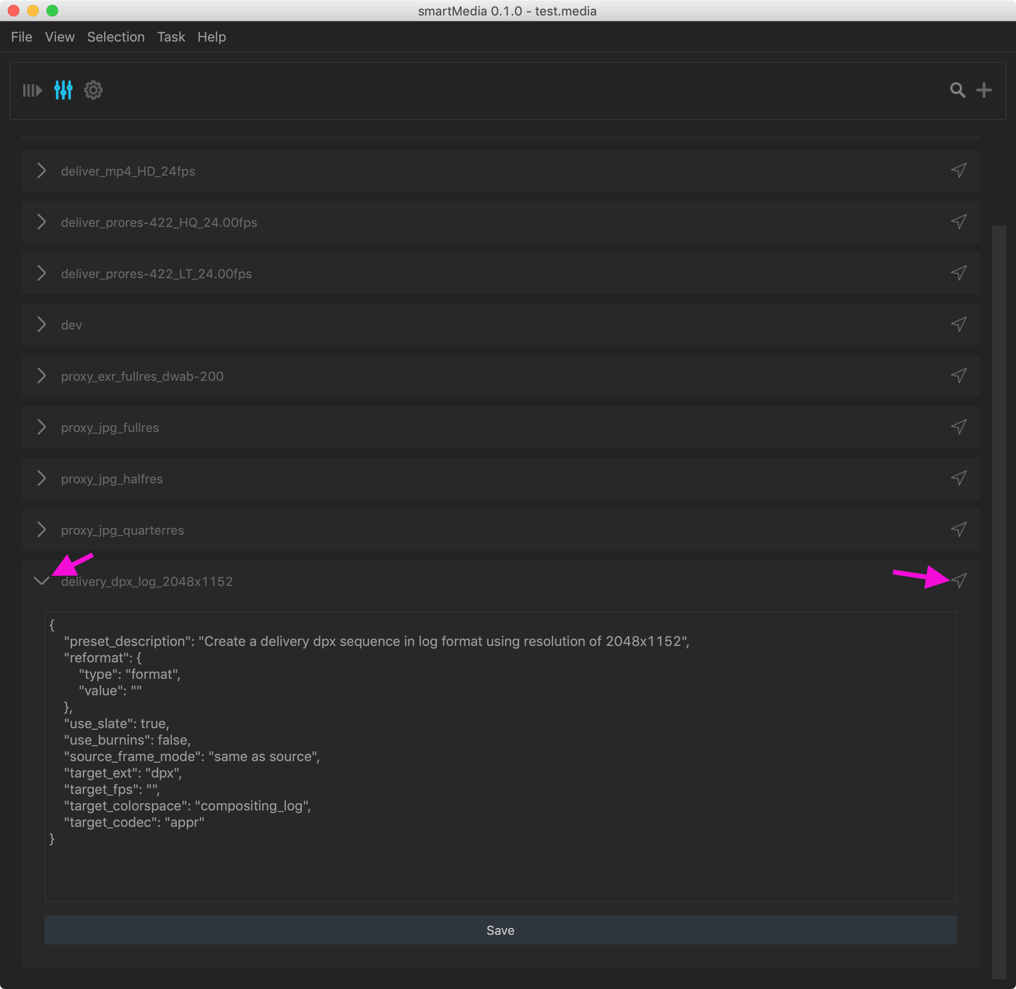Screen dimensions: 1016x989
Task: Send deliver_mp4_HD_24fps preset via arrow icon
Action: point(959,170)
